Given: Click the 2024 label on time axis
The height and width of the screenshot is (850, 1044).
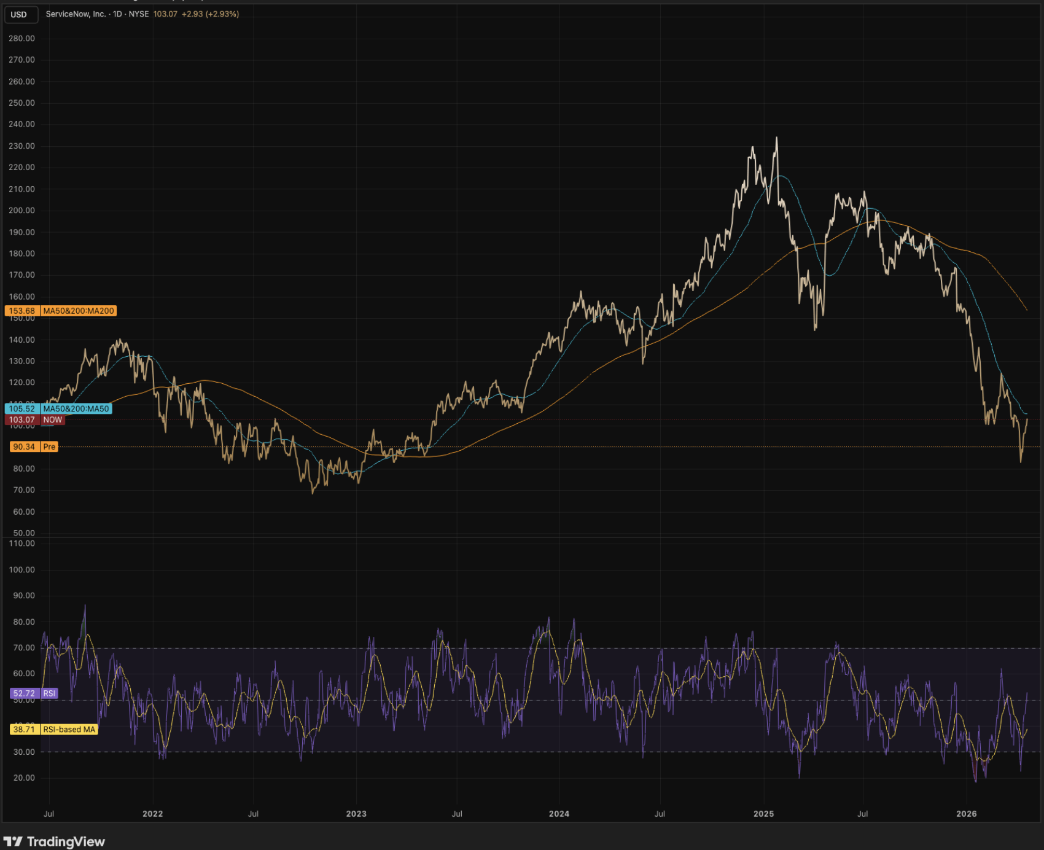Looking at the screenshot, I should 559,814.
